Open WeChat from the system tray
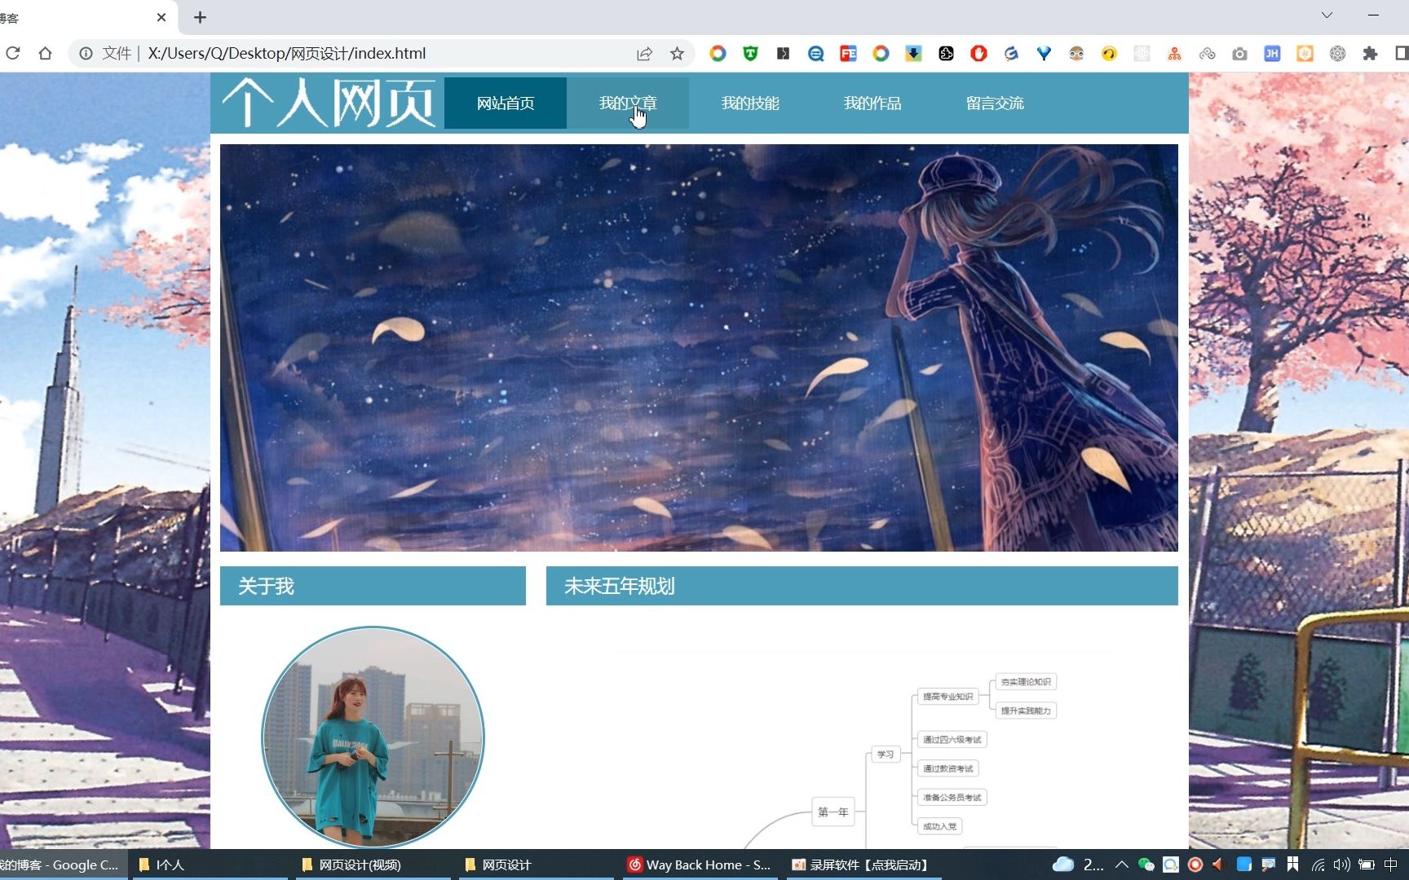This screenshot has height=880, width=1409. [1146, 865]
